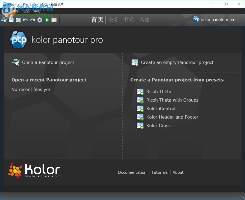Click the build output folder icon
This screenshot has height=200, width=245.
coord(54,20)
